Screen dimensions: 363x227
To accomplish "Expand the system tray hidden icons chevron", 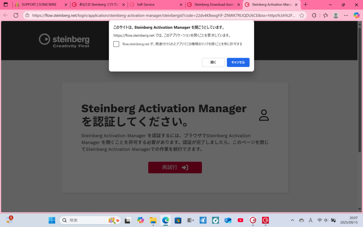I will 292,220.
